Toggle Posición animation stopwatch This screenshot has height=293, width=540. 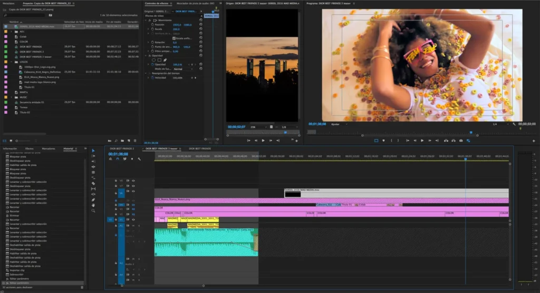[x=152, y=25]
